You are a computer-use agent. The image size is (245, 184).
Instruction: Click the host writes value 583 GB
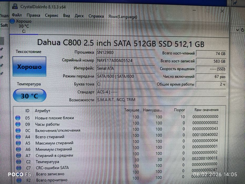point(211,62)
